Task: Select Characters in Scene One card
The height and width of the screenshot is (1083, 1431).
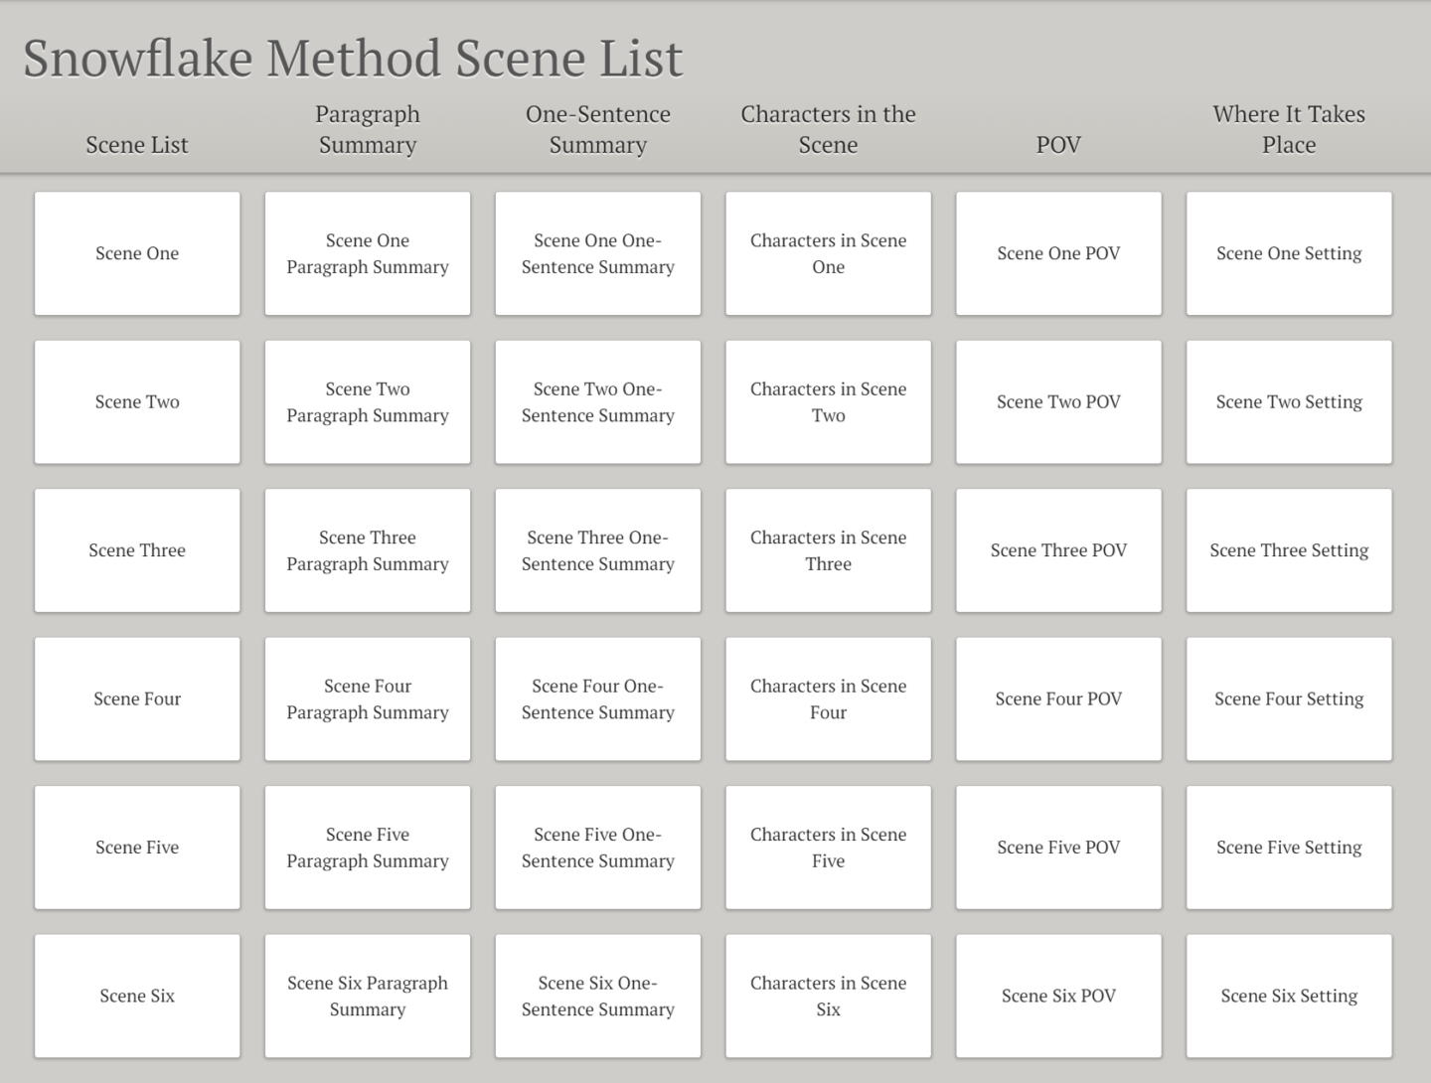Action: 829,253
